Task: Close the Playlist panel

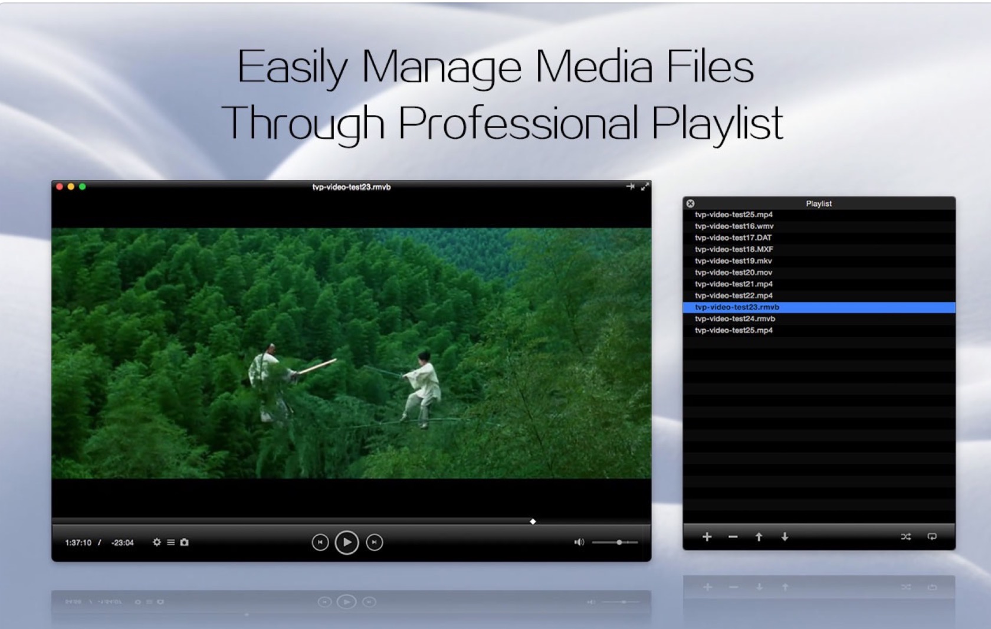Action: [690, 204]
